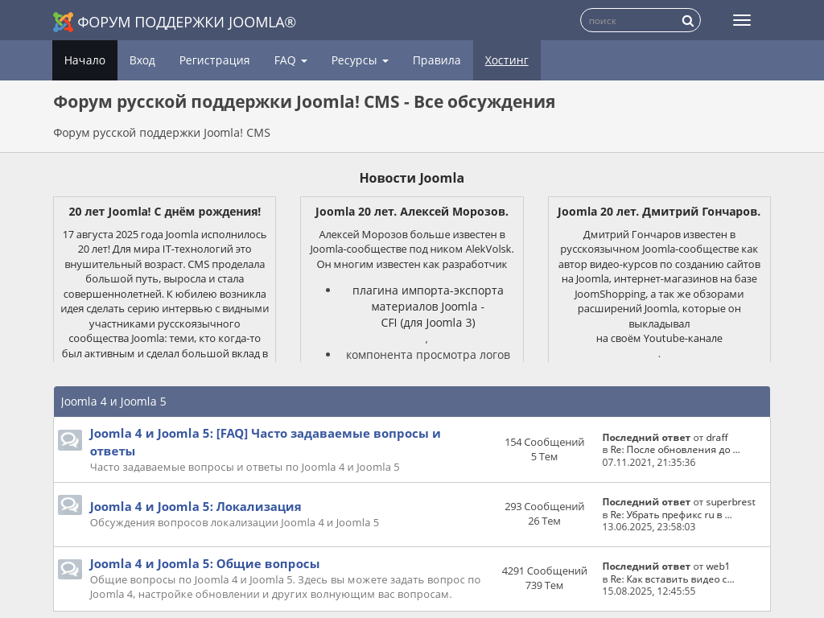Open the Вход login page
This screenshot has width=824, height=618.
[x=142, y=60]
